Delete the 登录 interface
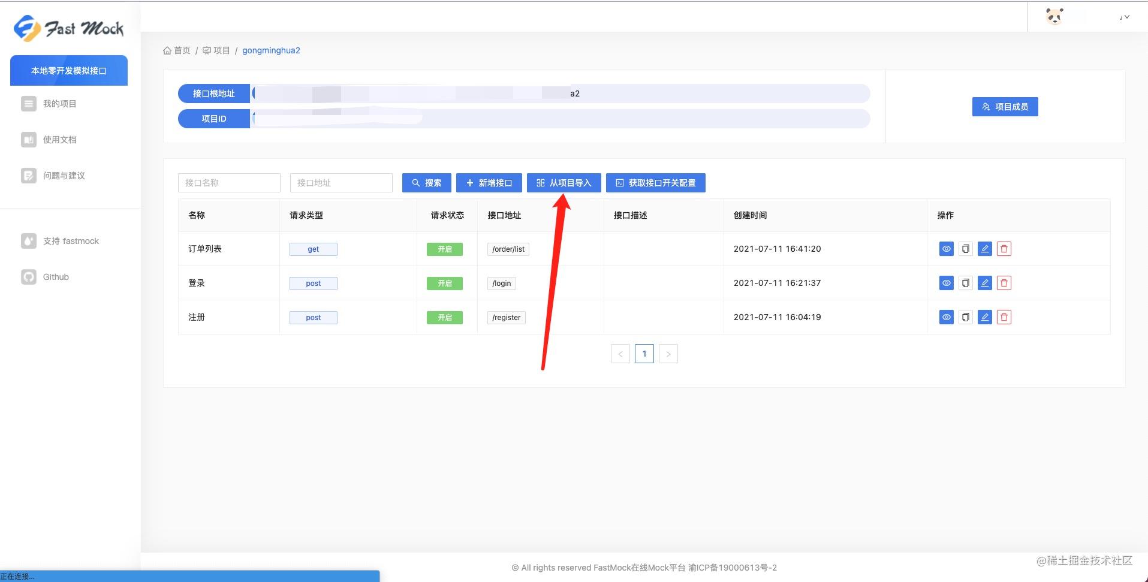 click(x=1004, y=283)
